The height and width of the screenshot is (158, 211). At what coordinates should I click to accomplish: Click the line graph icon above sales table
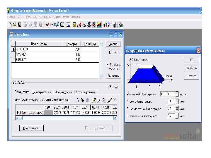pyautogui.click(x=98, y=100)
